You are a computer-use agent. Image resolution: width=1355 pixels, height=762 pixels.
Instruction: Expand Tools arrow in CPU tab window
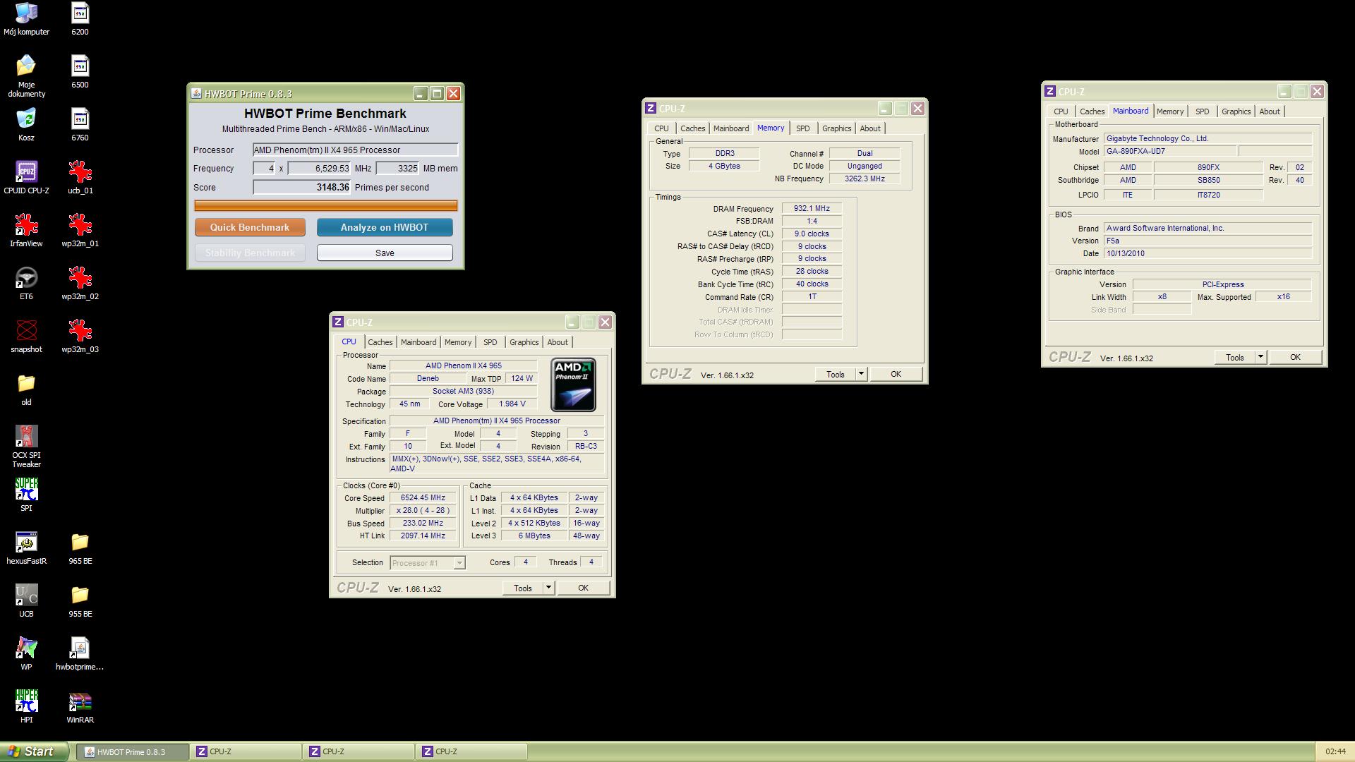tap(549, 588)
